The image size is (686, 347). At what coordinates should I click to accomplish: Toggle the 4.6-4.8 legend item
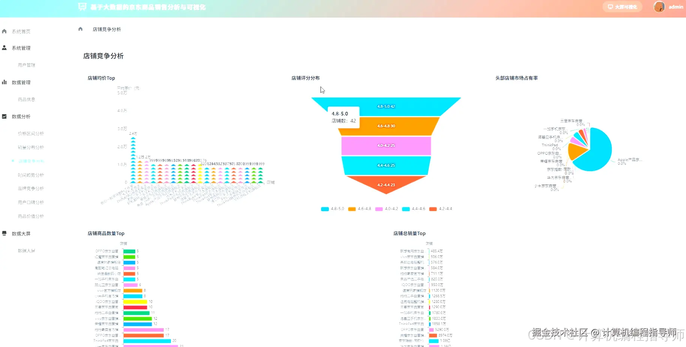click(359, 209)
